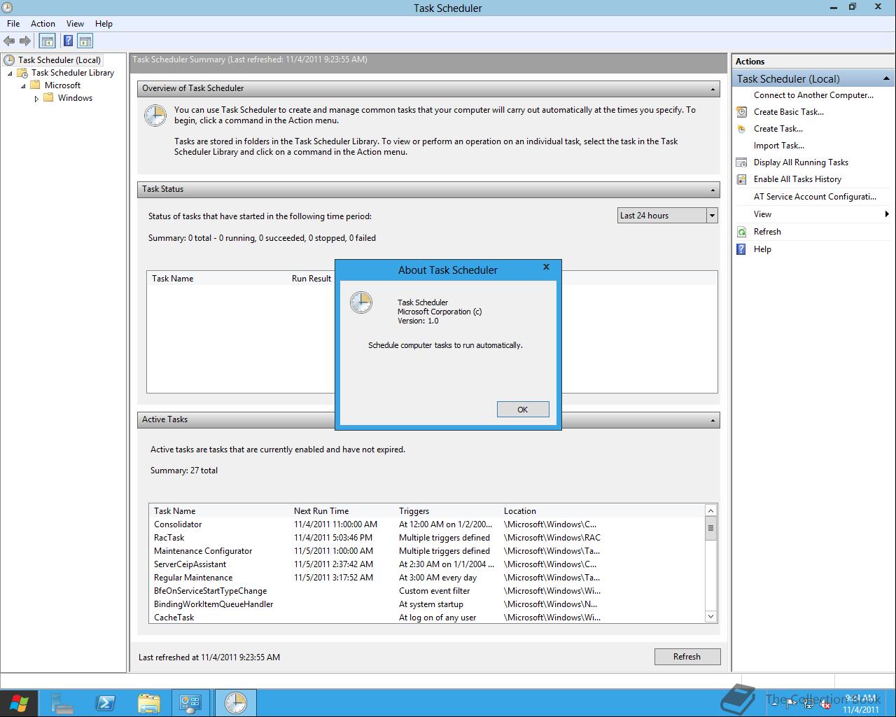This screenshot has height=717, width=896.
Task: Select the Regular Maintenance task row
Action: click(427, 578)
